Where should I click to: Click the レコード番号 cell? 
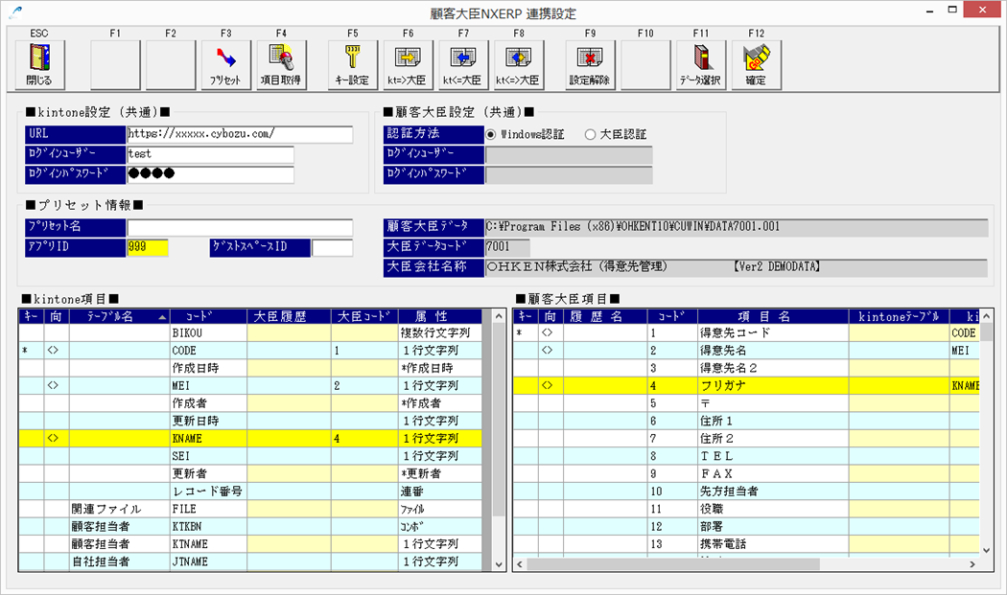coord(209,491)
